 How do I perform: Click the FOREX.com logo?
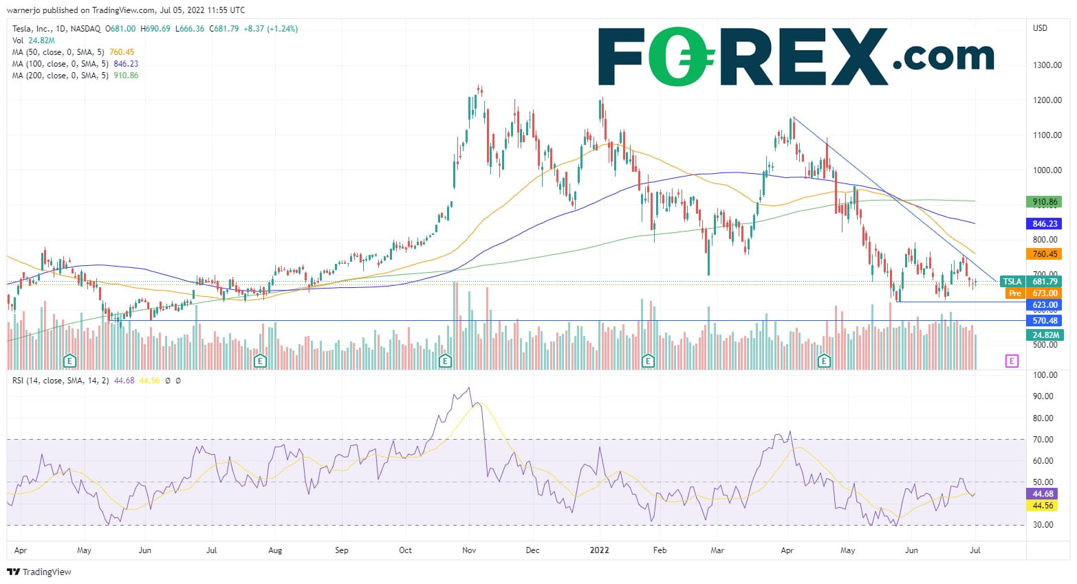[795, 56]
